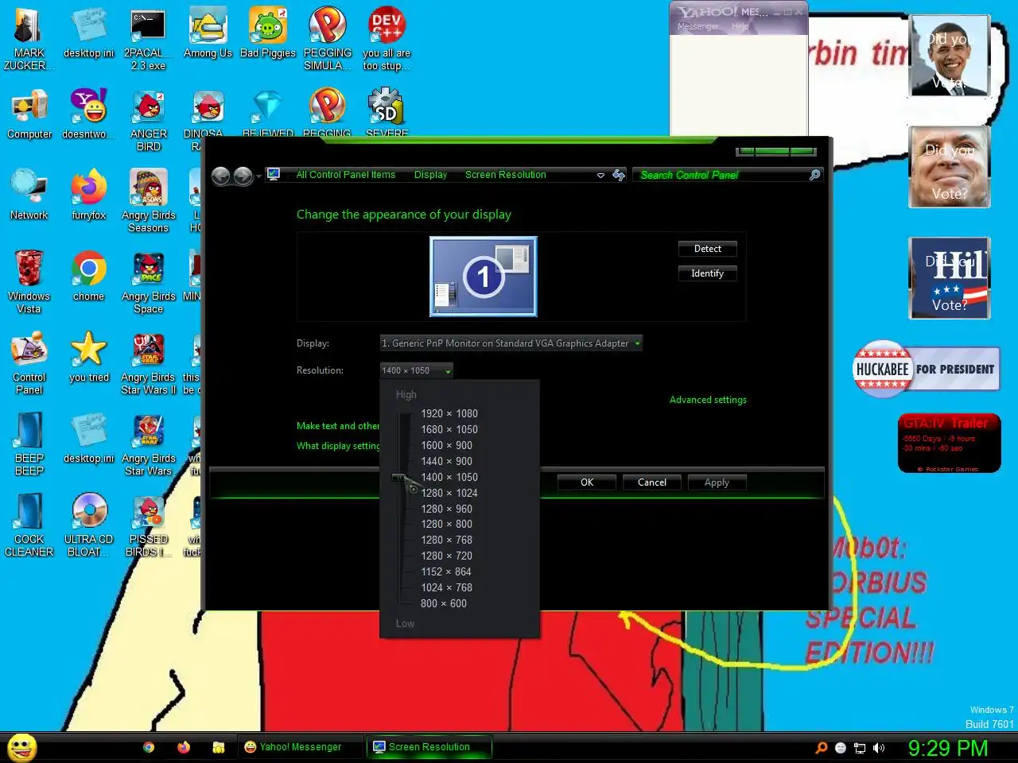This screenshot has height=763, width=1018.
Task: Open the Advanced settings link
Action: coord(708,400)
